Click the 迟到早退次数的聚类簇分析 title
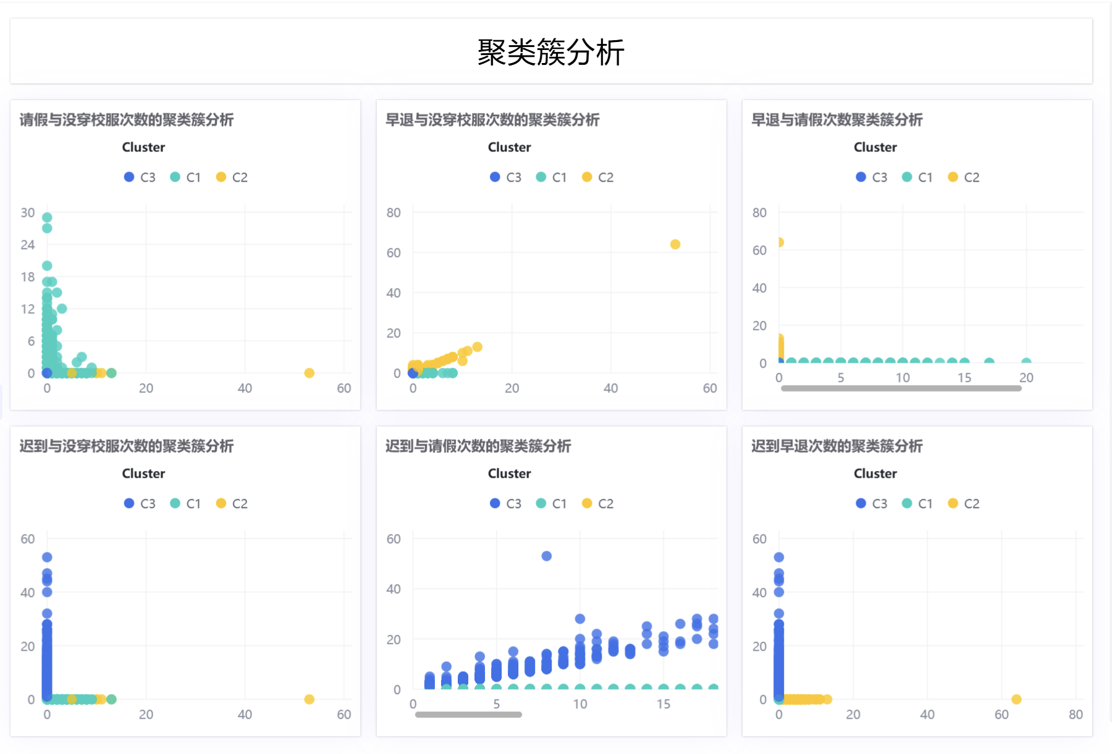Image resolution: width=1112 pixels, height=754 pixels. [836, 446]
